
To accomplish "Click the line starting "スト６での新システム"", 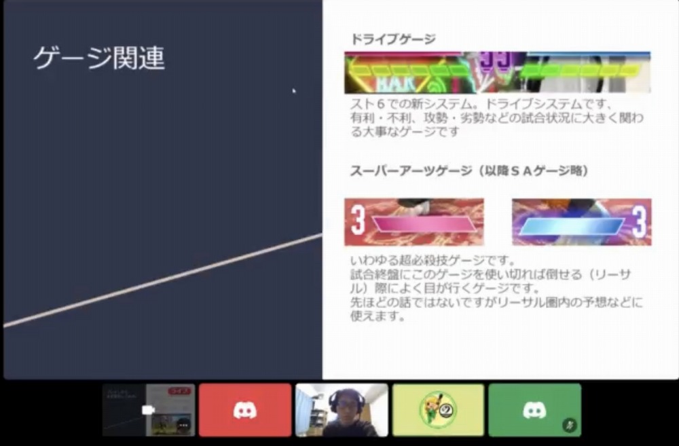I will point(481,105).
